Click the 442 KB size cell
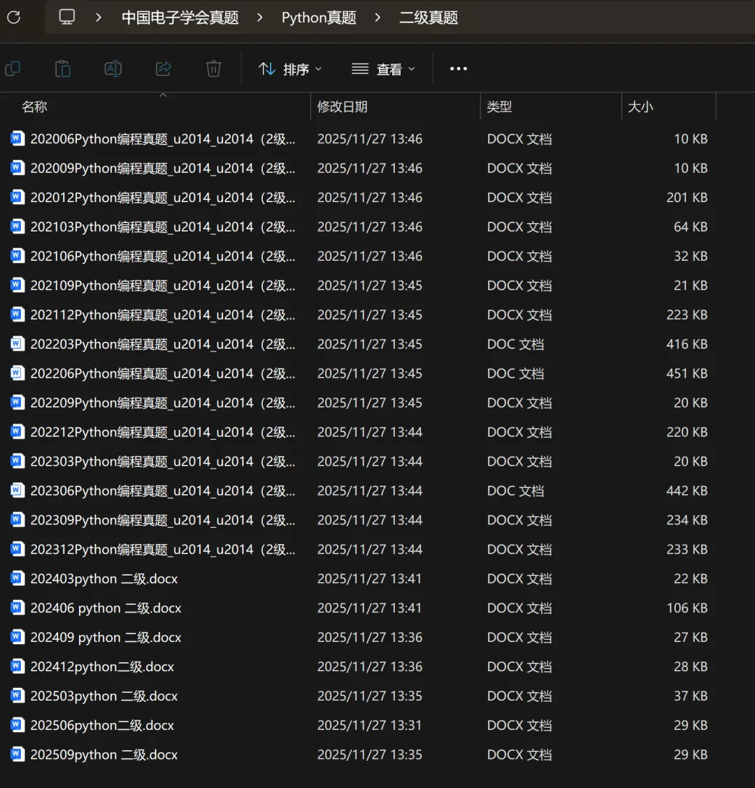Image resolution: width=755 pixels, height=788 pixels. [686, 491]
